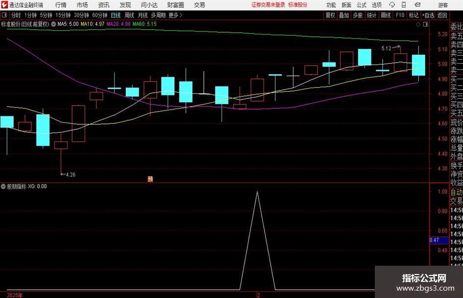Click the 画线 drawing toolbar button
The image size is (463, 298).
386,15
